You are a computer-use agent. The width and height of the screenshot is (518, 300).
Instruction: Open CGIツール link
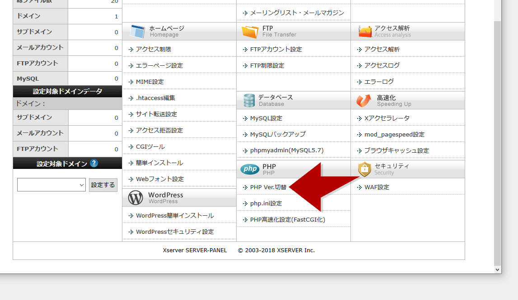click(150, 146)
